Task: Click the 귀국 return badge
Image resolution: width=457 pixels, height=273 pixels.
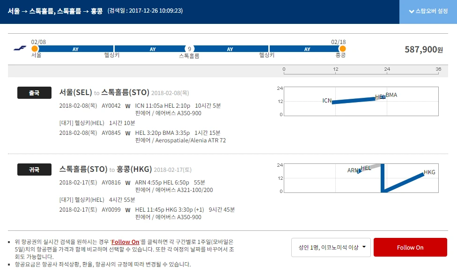Action: click(34, 169)
